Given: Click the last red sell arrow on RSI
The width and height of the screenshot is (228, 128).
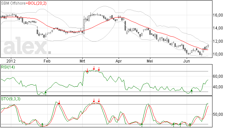Looking at the screenshot, I should 99,69.
